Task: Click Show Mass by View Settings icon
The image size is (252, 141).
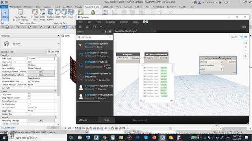Action: pos(20,12)
